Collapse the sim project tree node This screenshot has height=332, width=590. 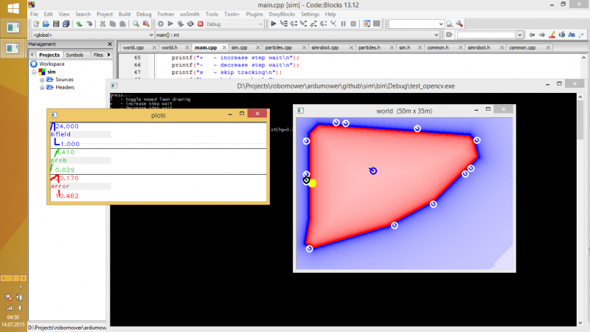(x=34, y=72)
